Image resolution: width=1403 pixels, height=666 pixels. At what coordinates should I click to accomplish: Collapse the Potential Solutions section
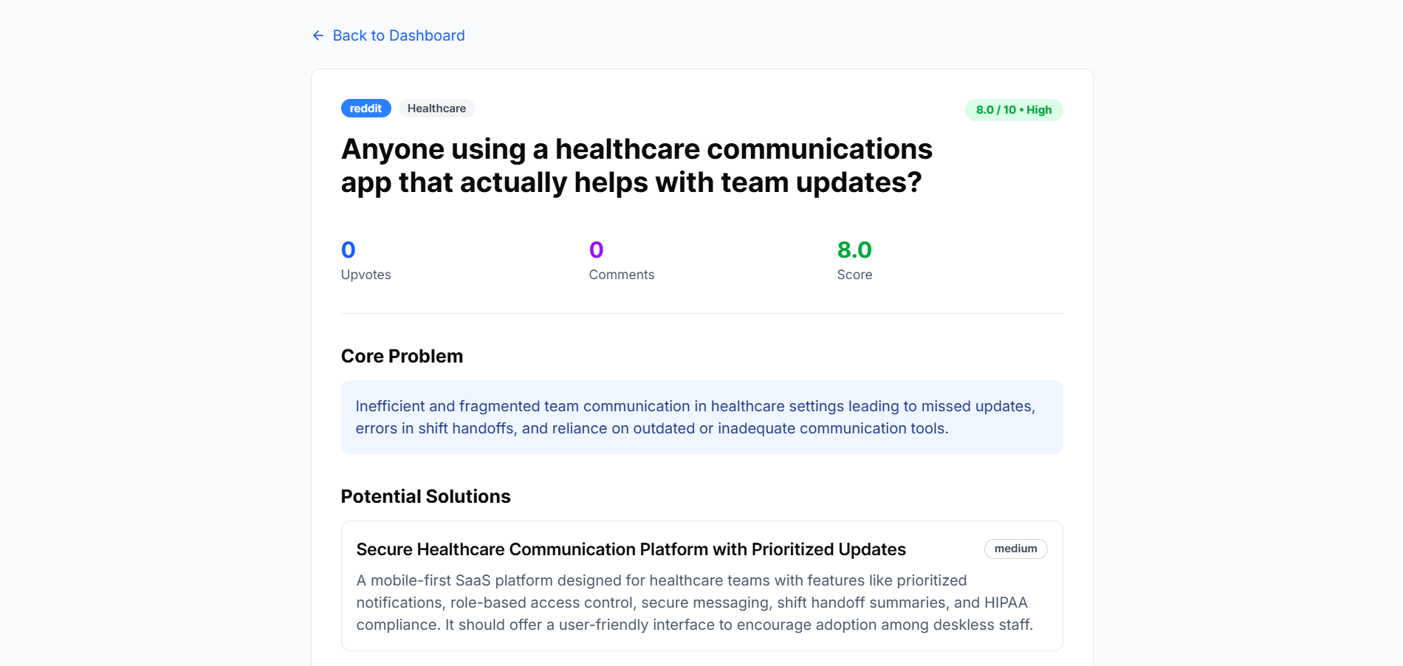425,495
